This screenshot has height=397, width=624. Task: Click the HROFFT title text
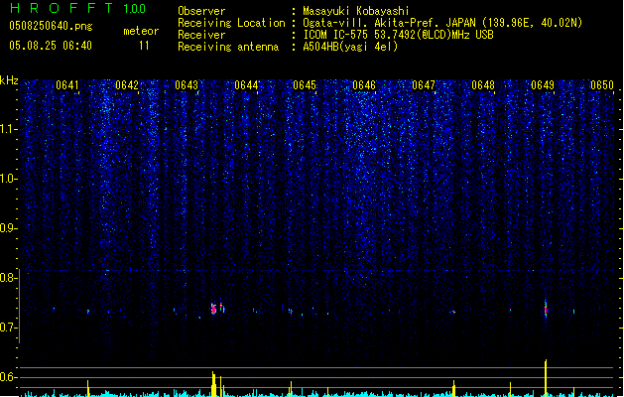62,8
